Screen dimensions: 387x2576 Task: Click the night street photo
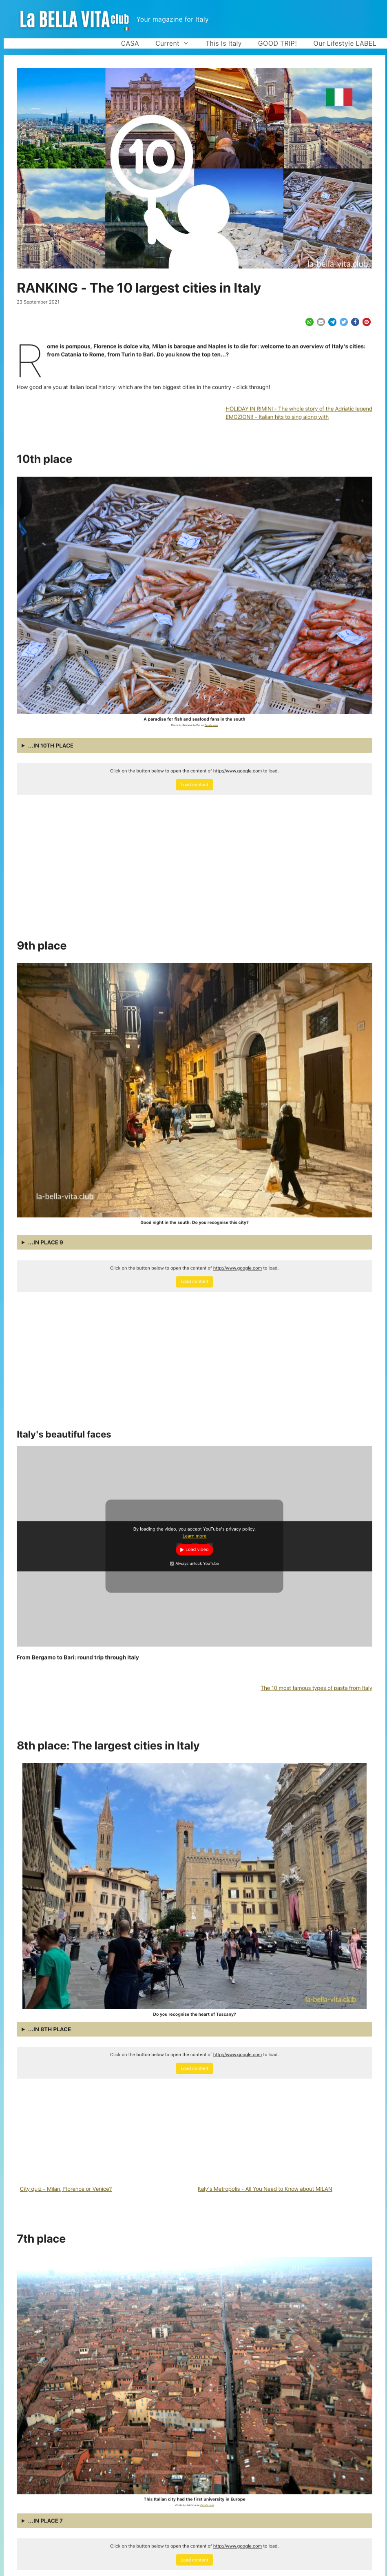coord(194,1090)
